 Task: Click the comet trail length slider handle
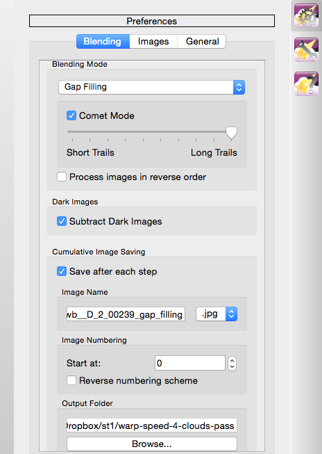(x=231, y=133)
